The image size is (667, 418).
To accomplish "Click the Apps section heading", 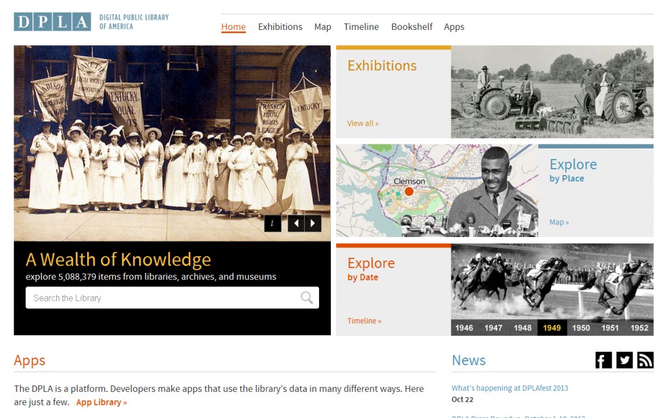I will (29, 361).
